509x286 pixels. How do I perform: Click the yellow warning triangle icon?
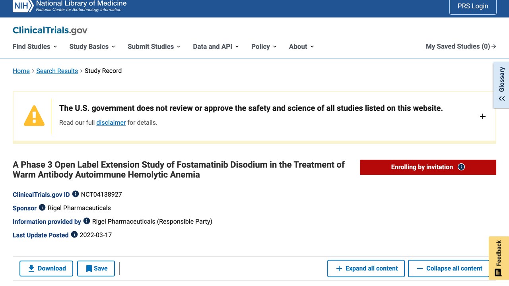[34, 116]
